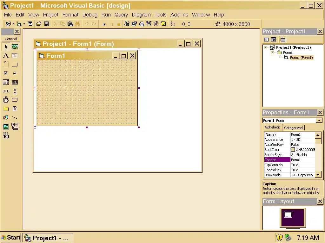Switch to the Alphabetic properties tab
Image resolution: width=325 pixels, height=243 pixels.
272,127
